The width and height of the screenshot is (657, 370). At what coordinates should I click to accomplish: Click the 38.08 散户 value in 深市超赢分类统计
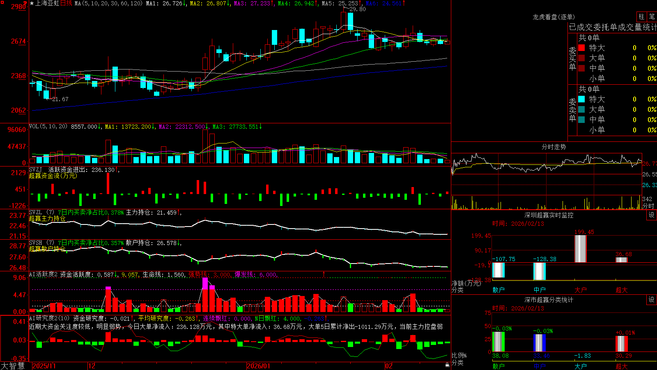point(500,356)
